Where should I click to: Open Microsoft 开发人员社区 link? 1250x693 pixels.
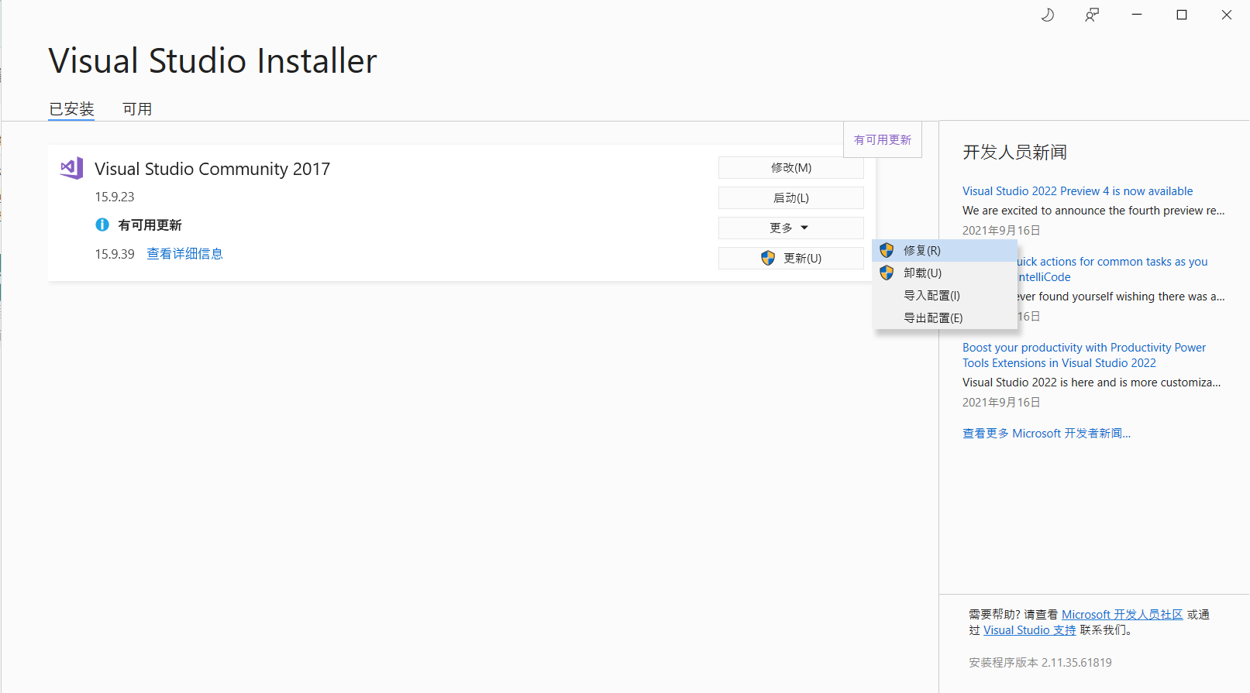click(x=1122, y=614)
